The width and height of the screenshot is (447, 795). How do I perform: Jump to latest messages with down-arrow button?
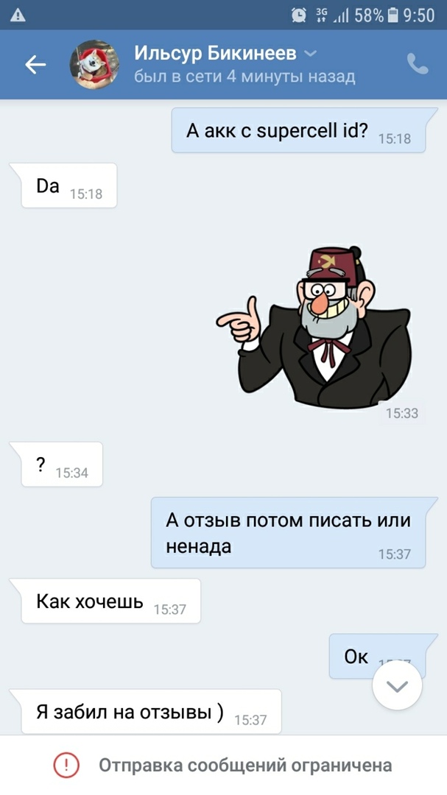click(397, 686)
